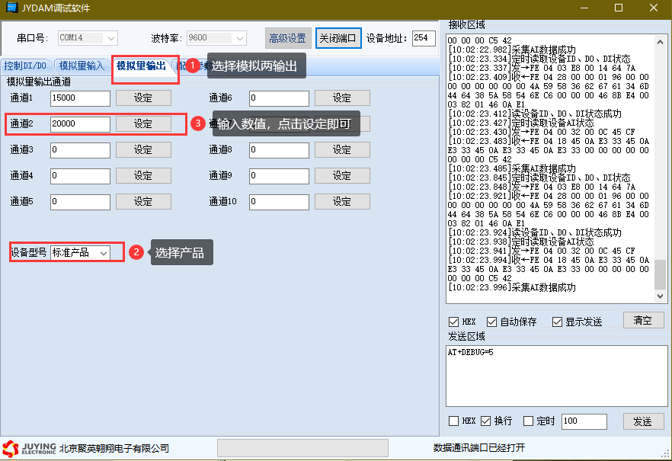This screenshot has height=461, width=672.
Task: Click the JUYING Electronic logo in status bar
Action: tap(29, 447)
